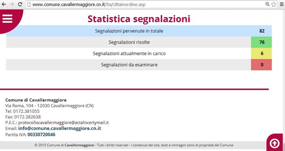Click the yellow cell showing 6
Screen dimensions: 285x151
pyautogui.click(x=261, y=54)
